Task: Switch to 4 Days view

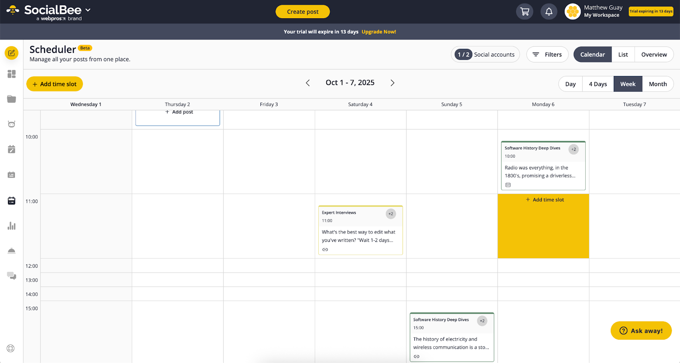Action: [598, 84]
